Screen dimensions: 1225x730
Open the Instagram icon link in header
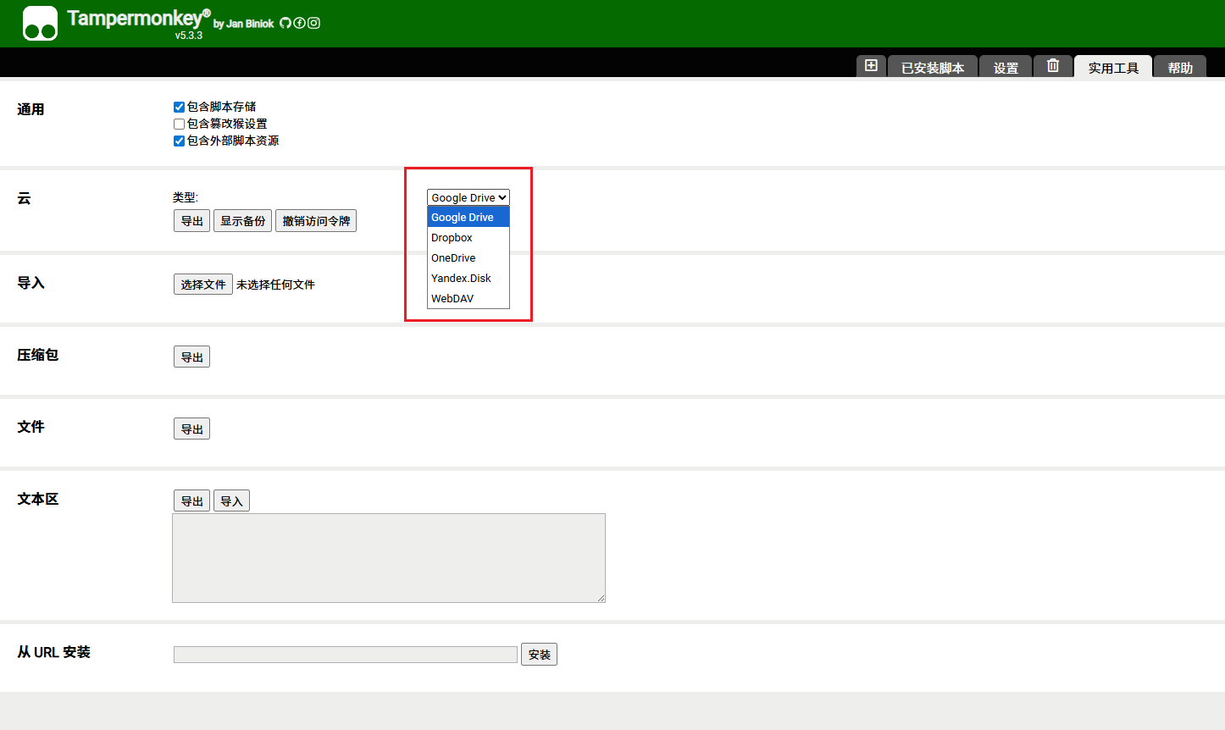coord(313,23)
